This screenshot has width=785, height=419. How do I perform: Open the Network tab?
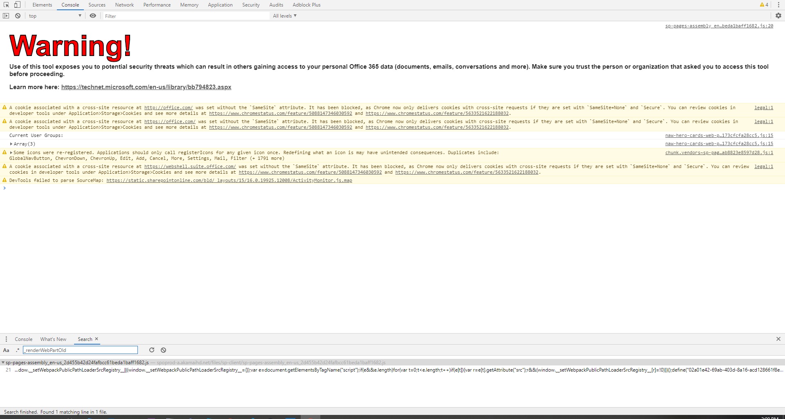124,5
